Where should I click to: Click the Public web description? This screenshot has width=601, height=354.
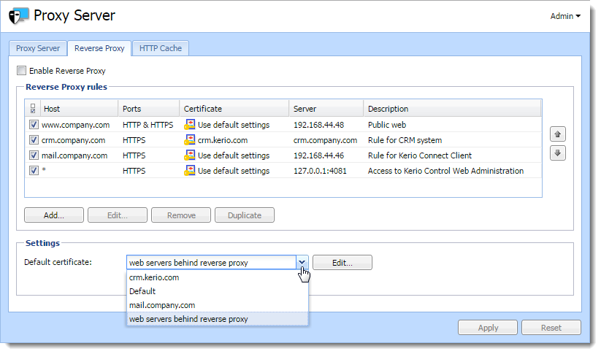tap(387, 125)
